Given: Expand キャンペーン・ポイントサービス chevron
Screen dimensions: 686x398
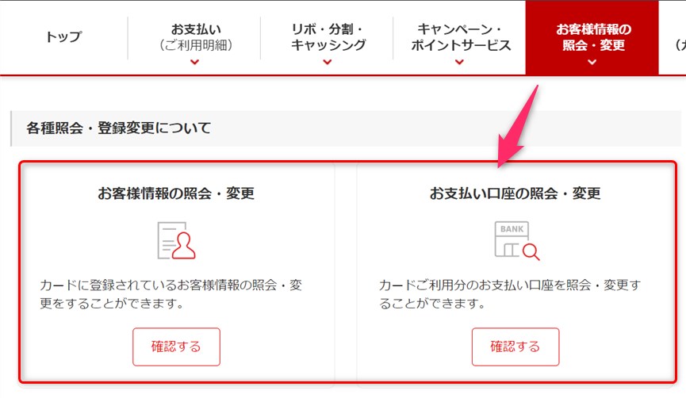Looking at the screenshot, I should point(459,62).
